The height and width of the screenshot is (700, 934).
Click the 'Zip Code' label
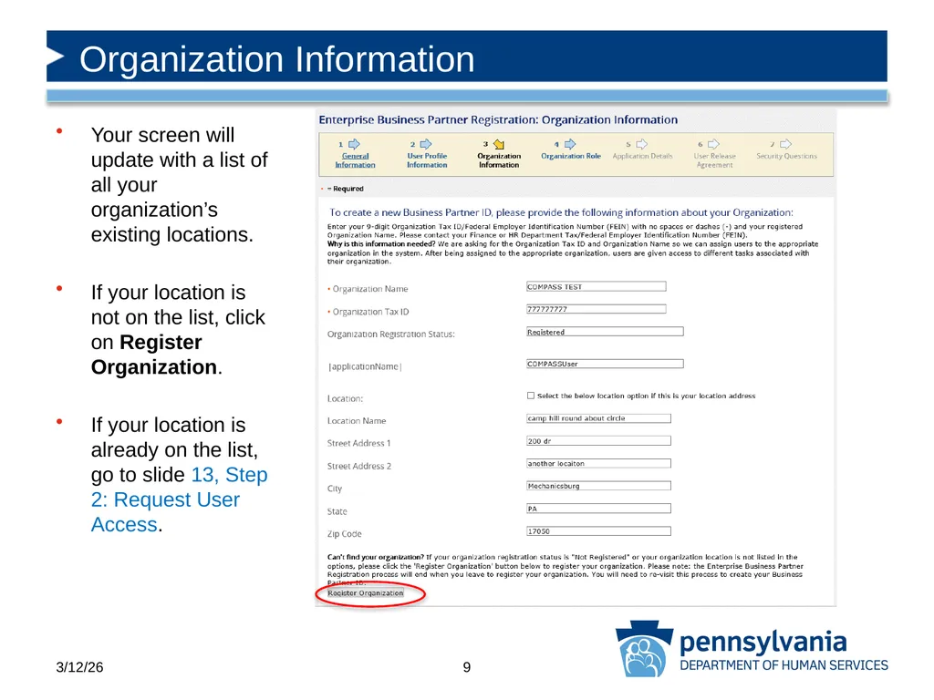[344, 534]
